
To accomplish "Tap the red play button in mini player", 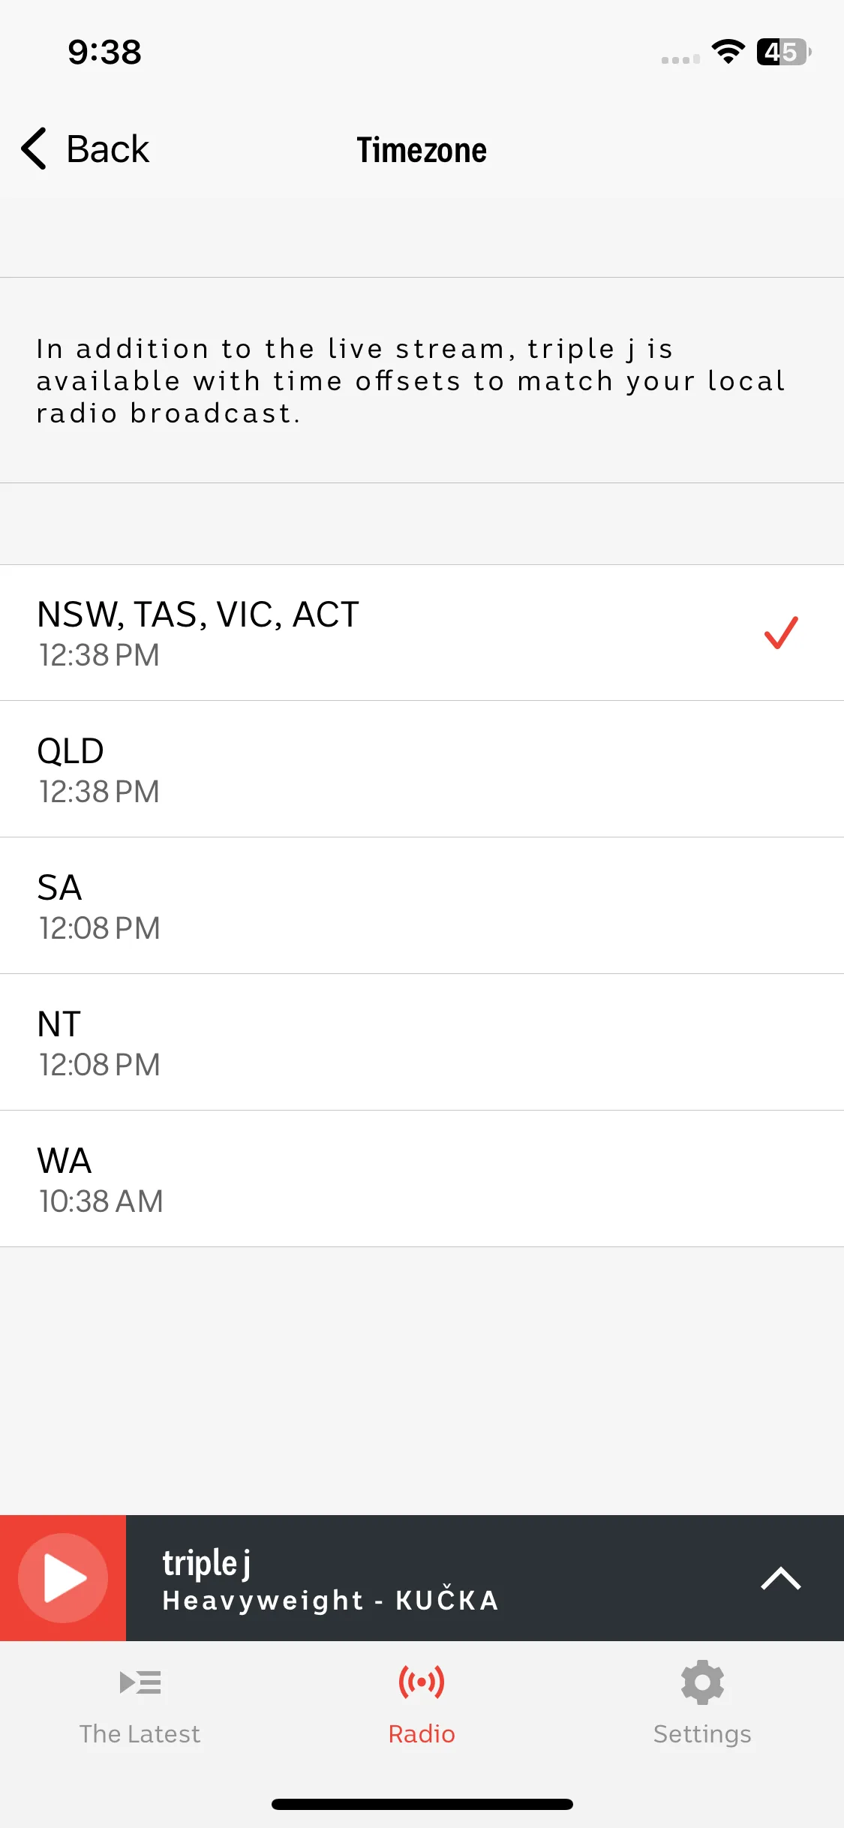I will [x=63, y=1578].
